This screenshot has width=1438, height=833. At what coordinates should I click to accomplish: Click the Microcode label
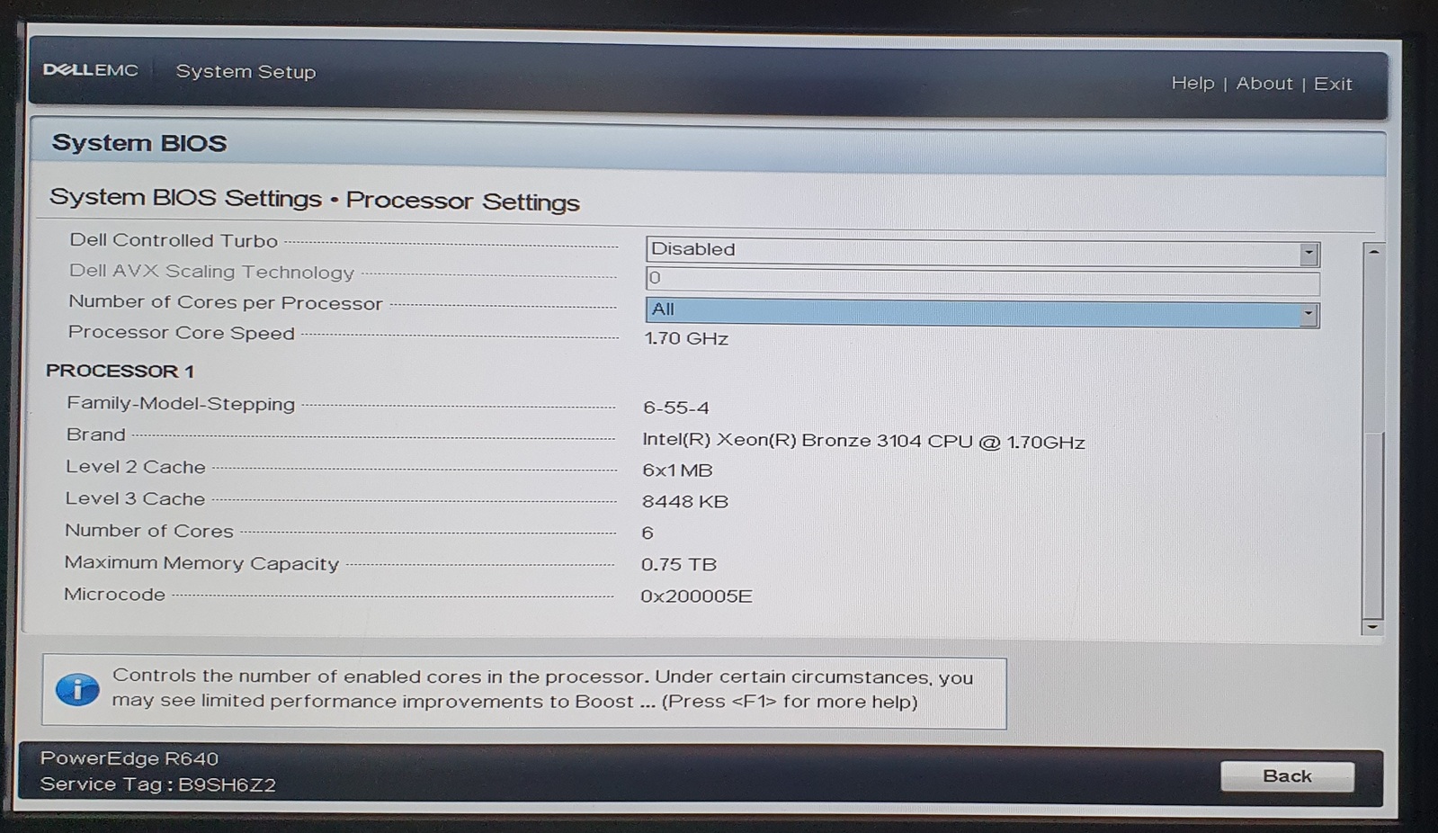(x=114, y=595)
